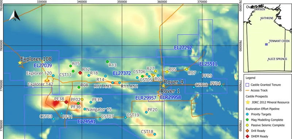
Task: Click the PF09 cyan dot marker
Action: pyautogui.click(x=200, y=72)
